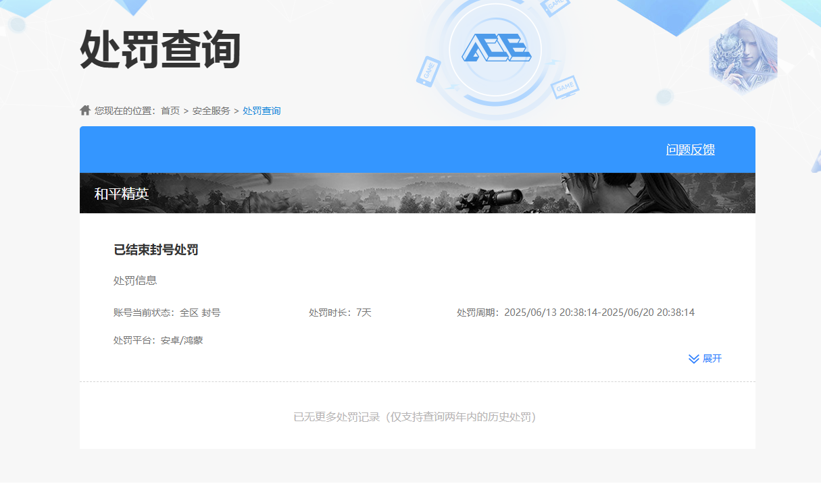Click 账号当前状态：全区 封号 text
This screenshot has height=486, width=821.
coord(167,313)
